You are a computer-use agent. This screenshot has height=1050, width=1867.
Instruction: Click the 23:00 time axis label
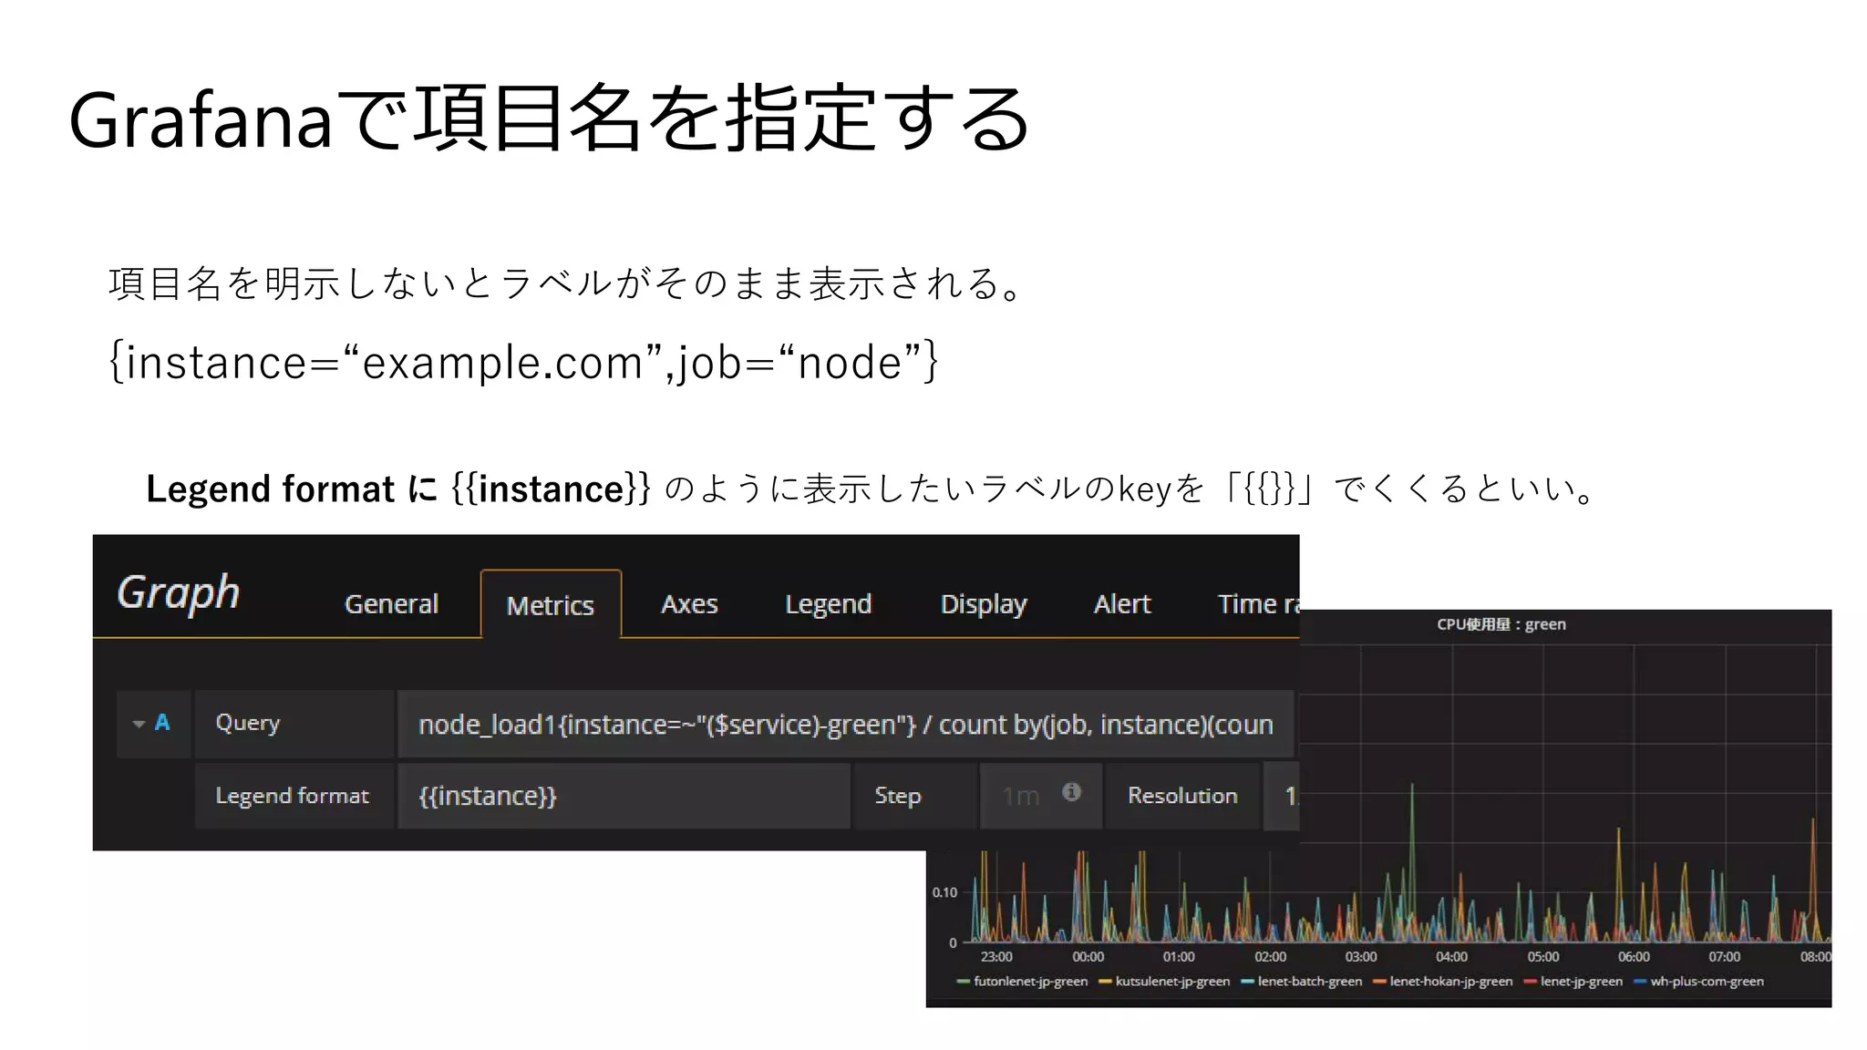[996, 957]
